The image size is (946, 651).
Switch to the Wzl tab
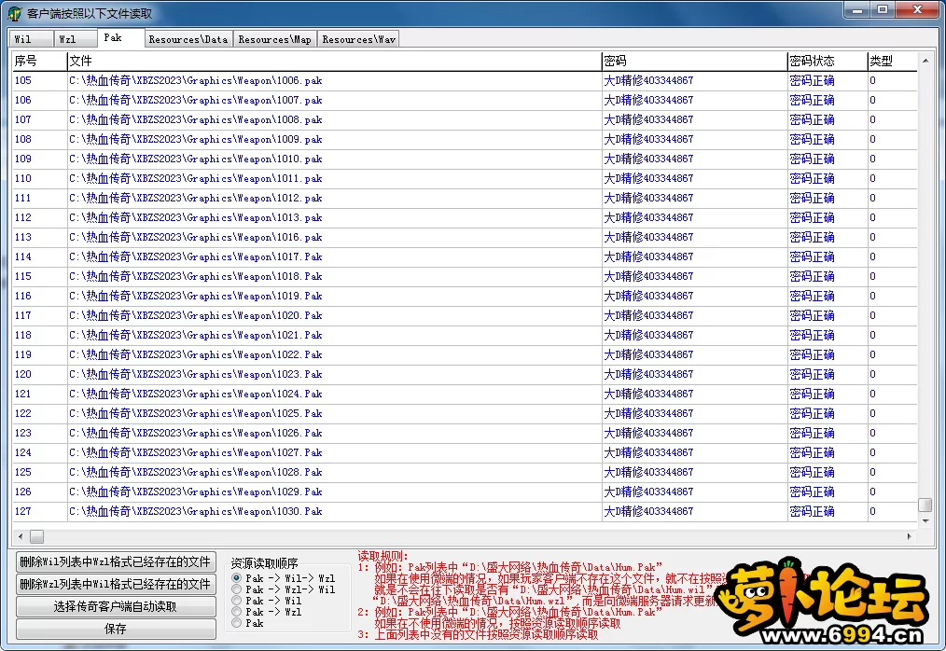pos(76,39)
